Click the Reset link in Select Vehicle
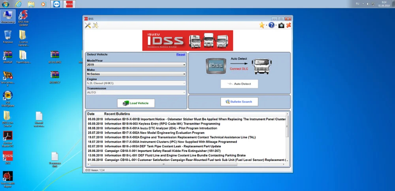395x191 pixels. click(x=181, y=54)
